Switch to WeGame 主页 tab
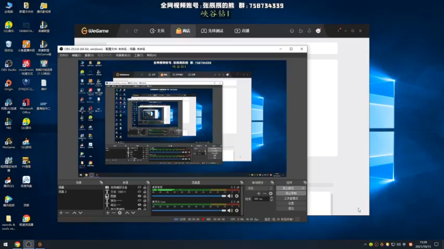 point(157,31)
